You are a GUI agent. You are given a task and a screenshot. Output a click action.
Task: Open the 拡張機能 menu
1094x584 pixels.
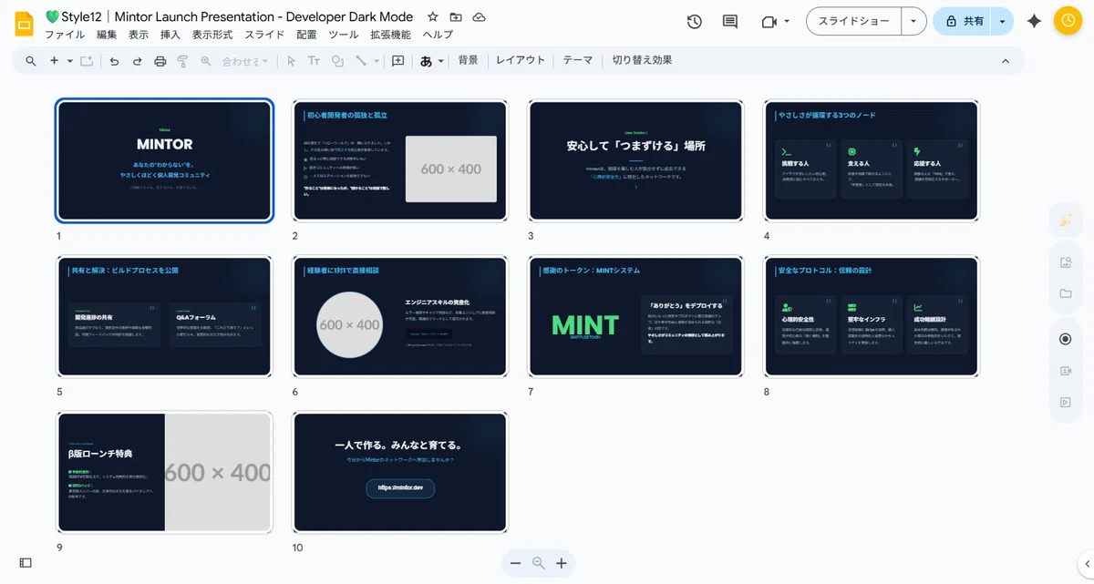[x=390, y=35]
